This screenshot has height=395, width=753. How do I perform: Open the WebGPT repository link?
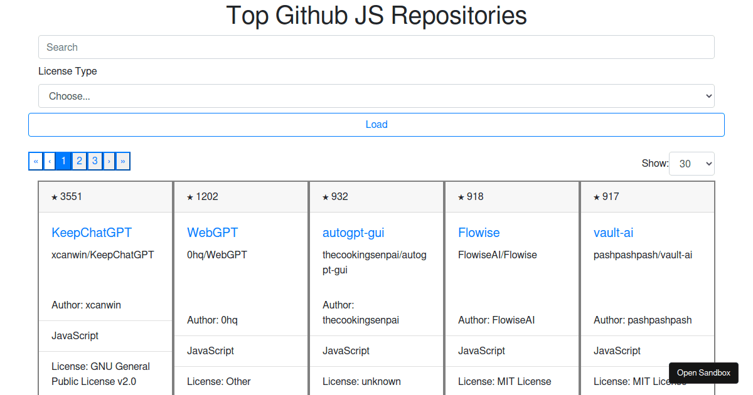(213, 233)
